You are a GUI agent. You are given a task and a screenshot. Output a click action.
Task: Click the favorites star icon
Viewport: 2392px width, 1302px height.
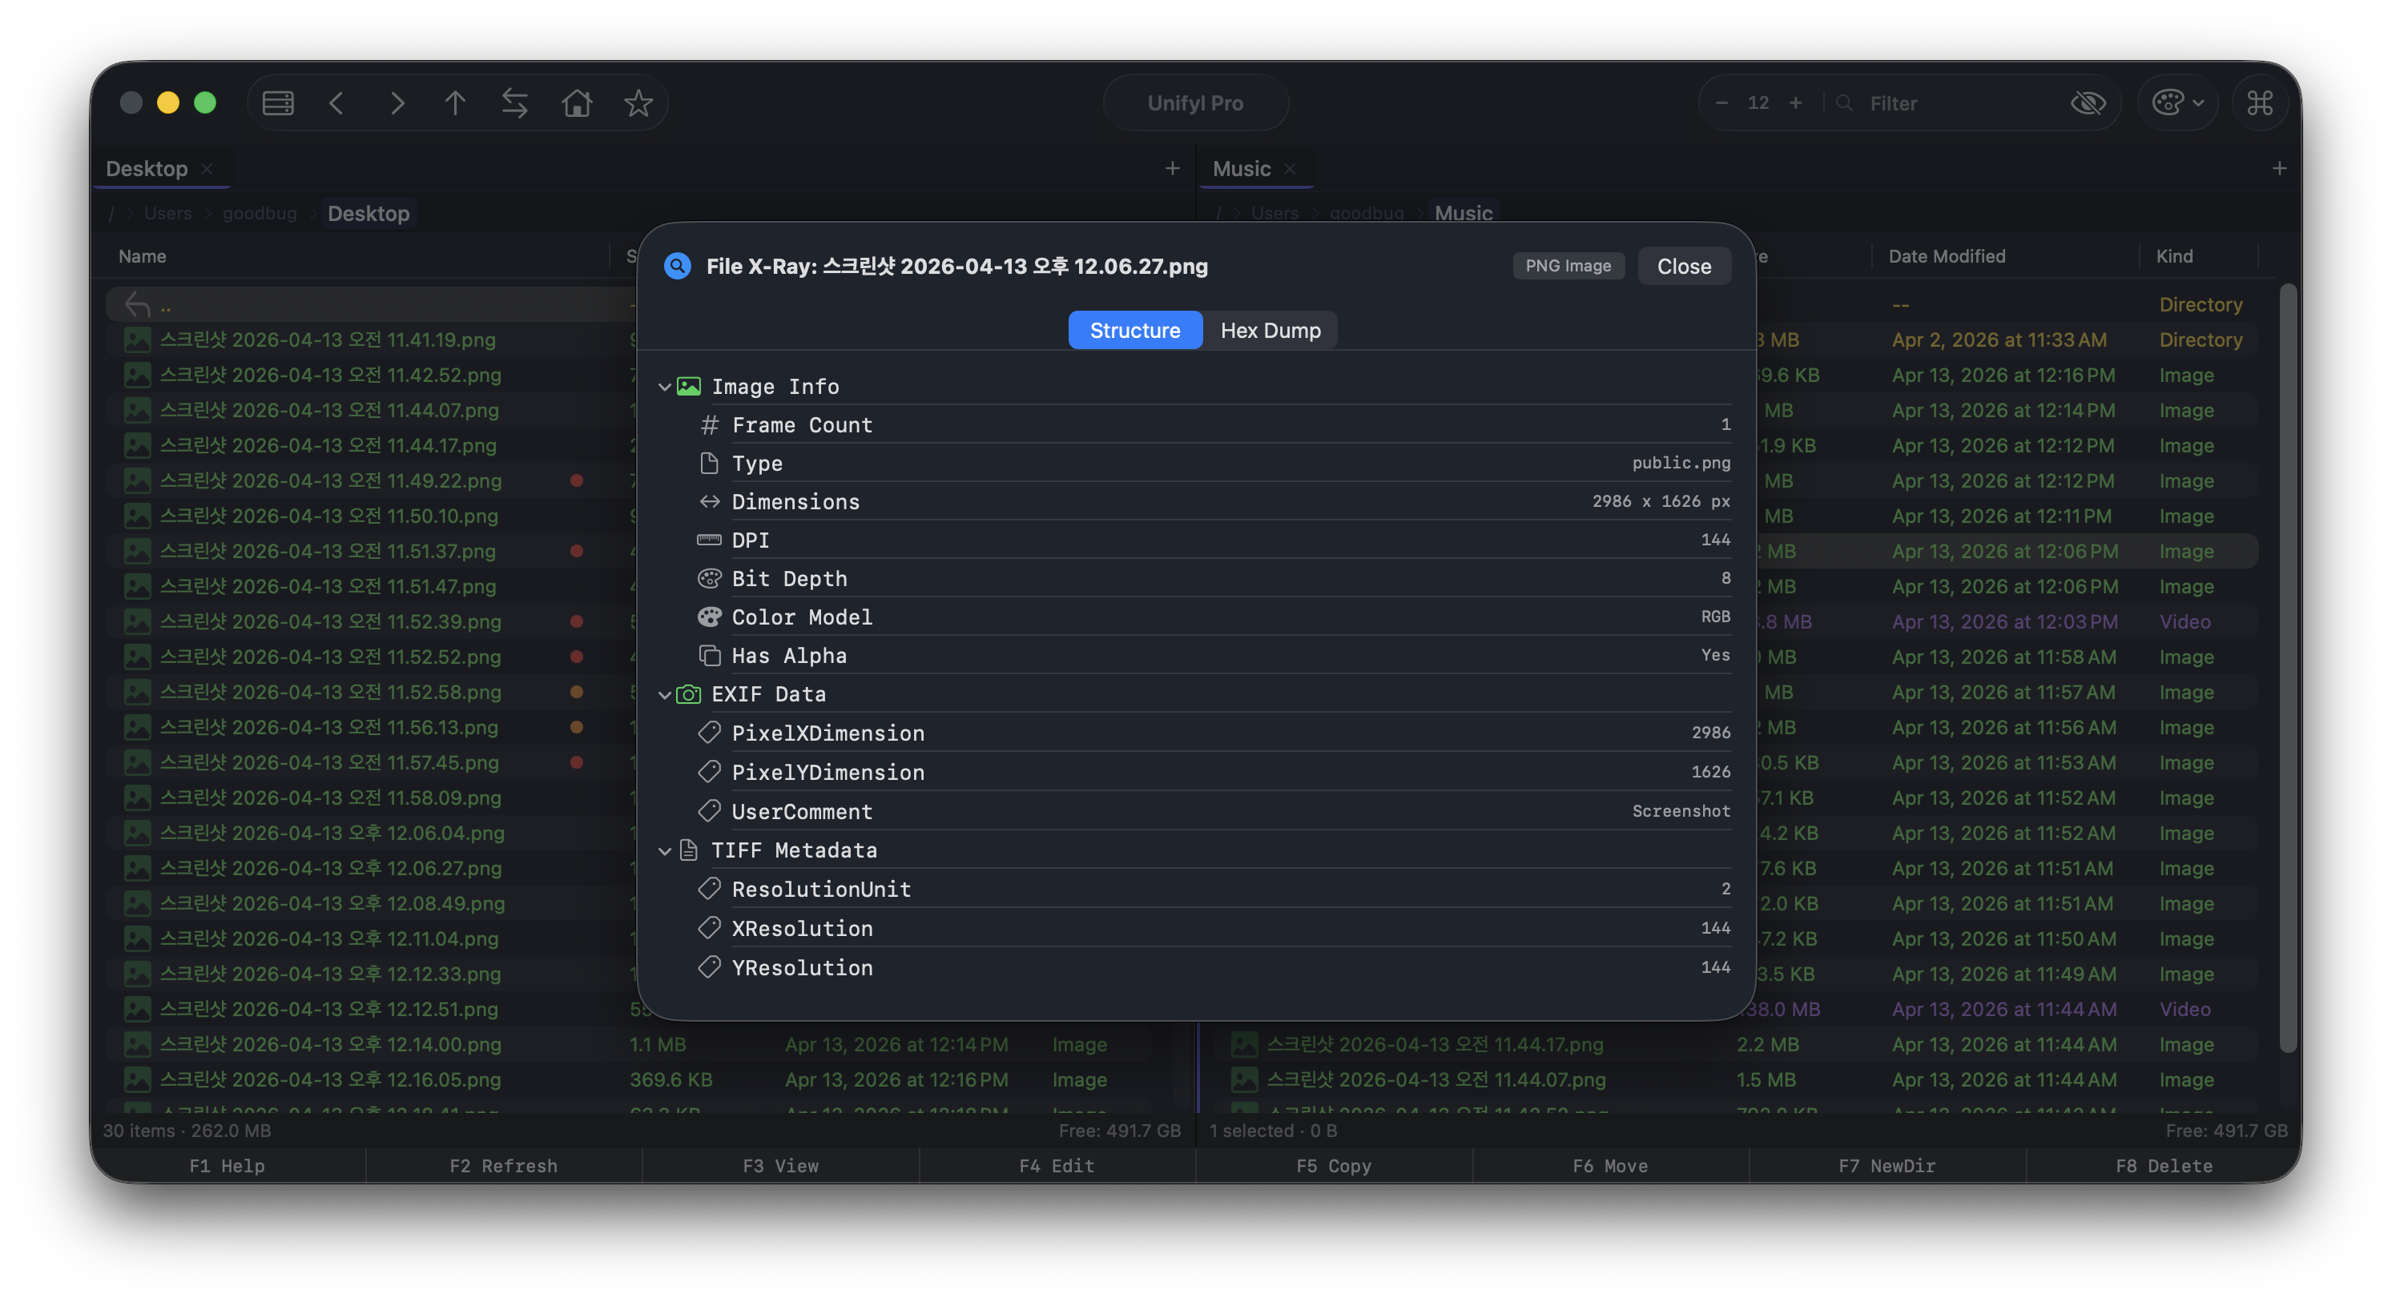click(x=638, y=103)
